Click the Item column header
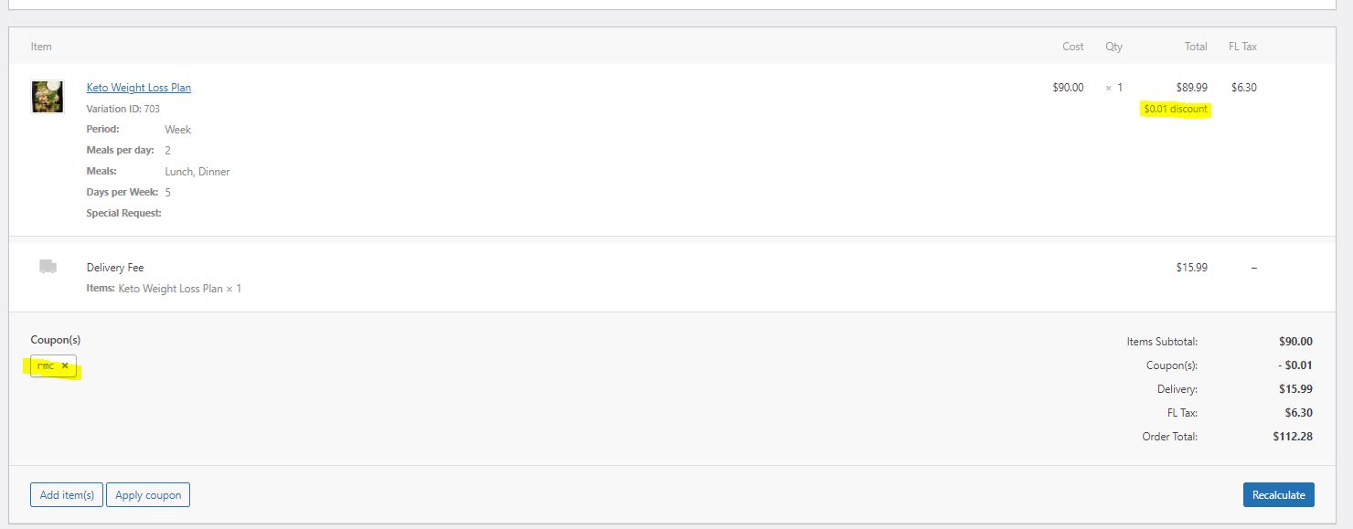The width and height of the screenshot is (1353, 529). click(41, 47)
